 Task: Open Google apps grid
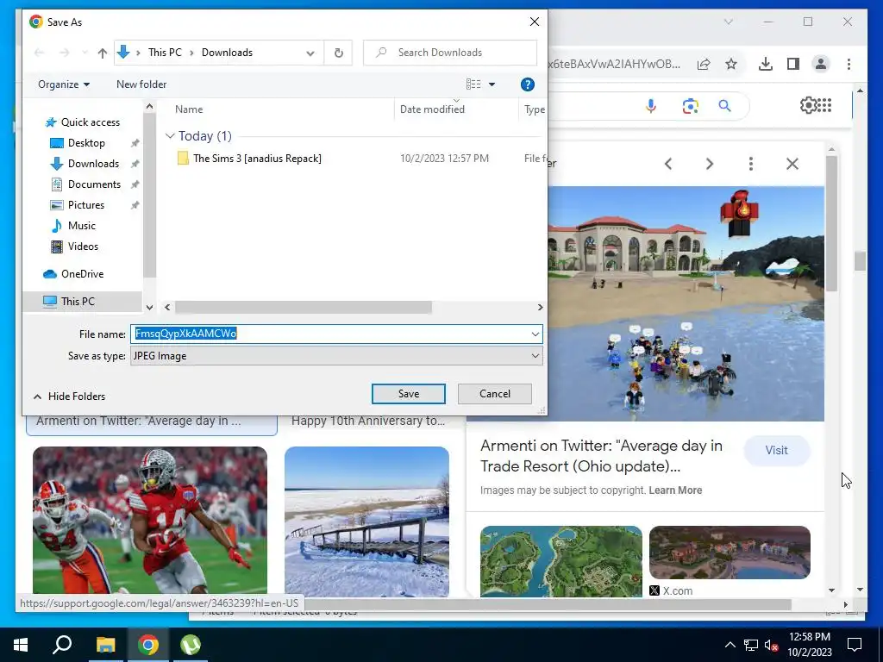[x=824, y=105]
